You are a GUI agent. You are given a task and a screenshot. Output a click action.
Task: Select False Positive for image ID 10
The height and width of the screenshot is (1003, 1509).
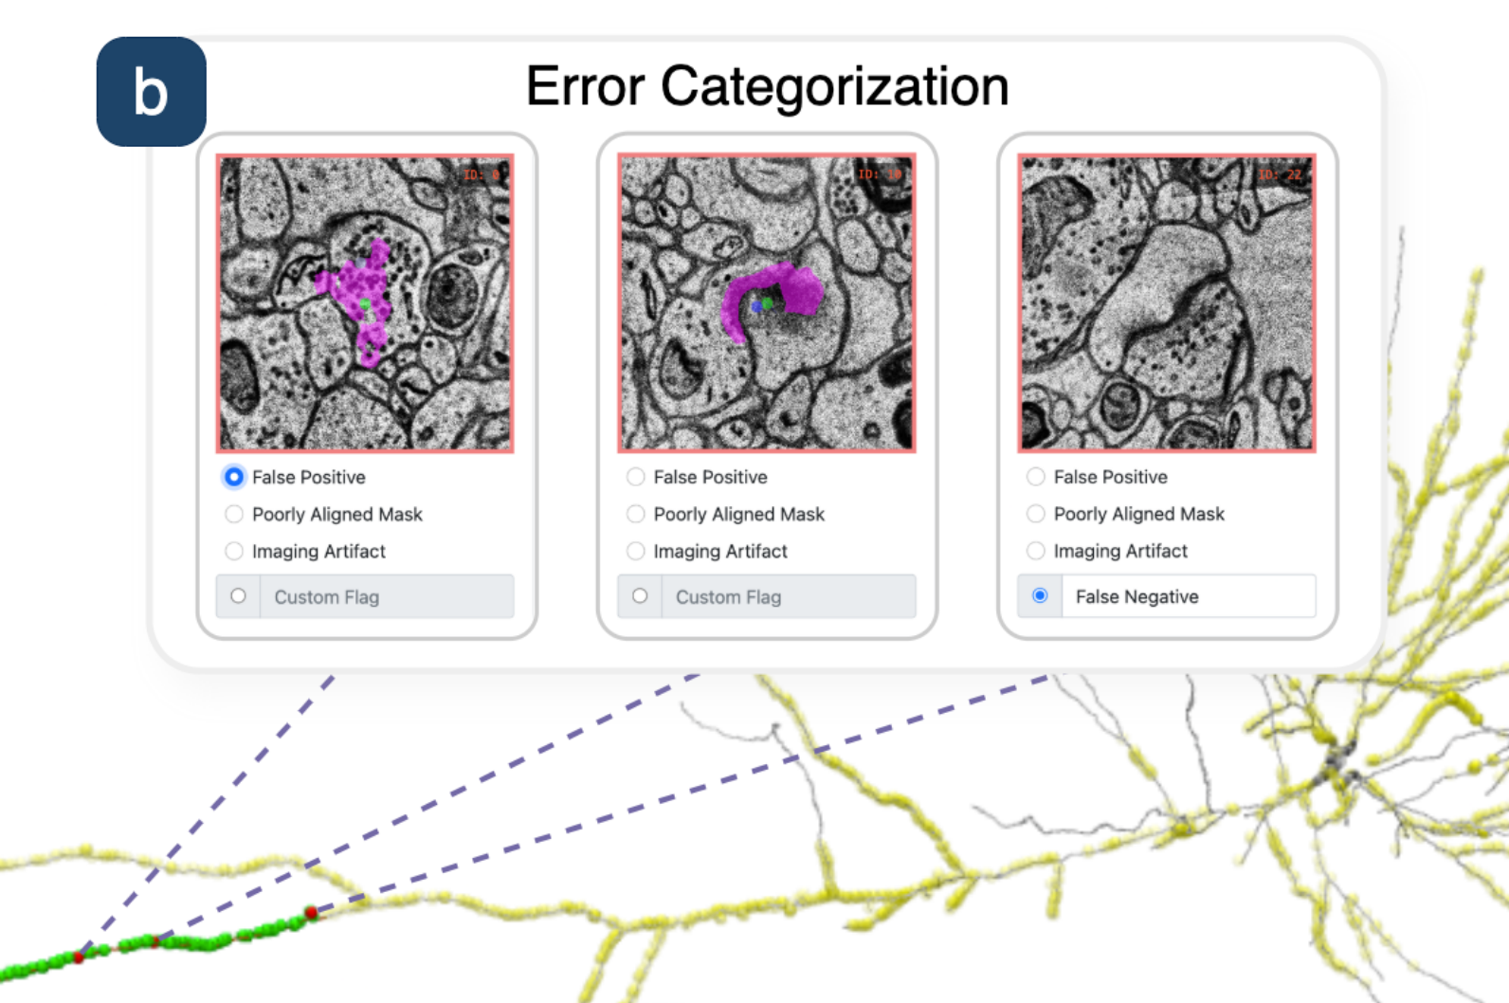[x=636, y=477]
